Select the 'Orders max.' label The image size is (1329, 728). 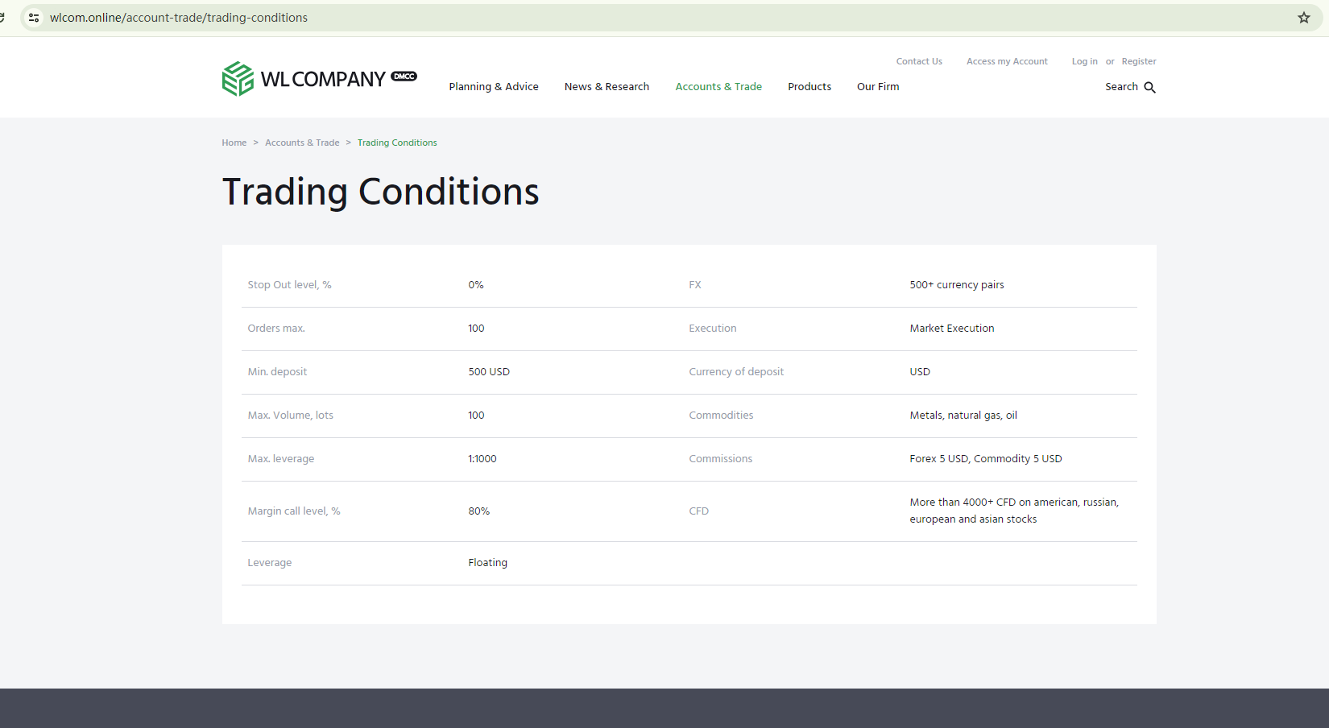click(x=276, y=329)
